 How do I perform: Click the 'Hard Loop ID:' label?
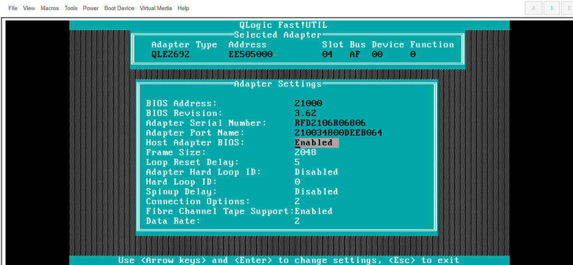coord(182,182)
